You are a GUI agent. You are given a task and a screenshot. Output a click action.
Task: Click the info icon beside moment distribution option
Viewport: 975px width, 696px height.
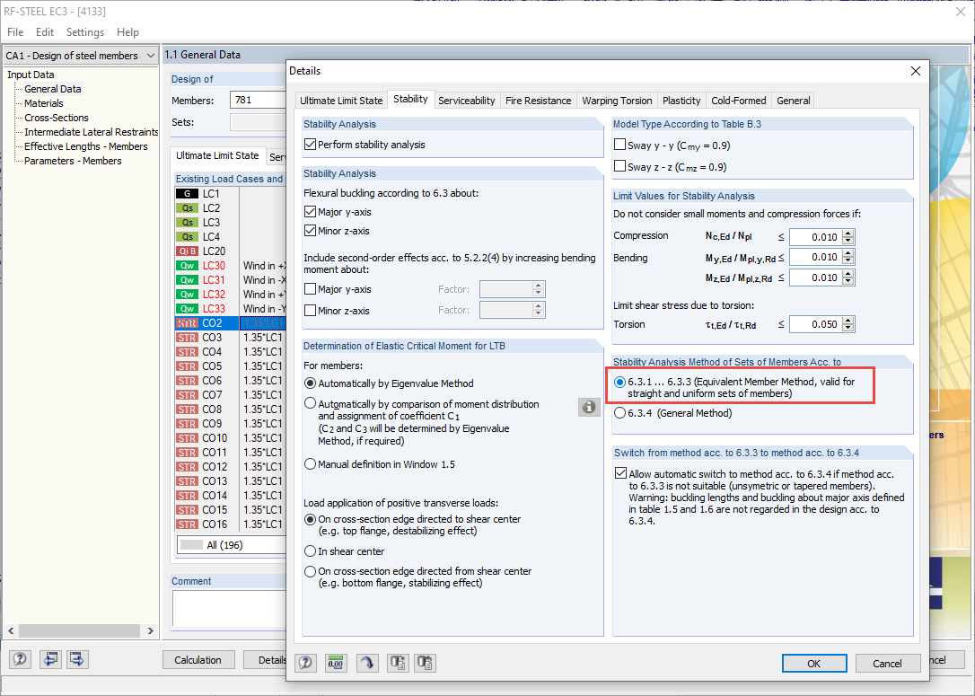tap(589, 407)
